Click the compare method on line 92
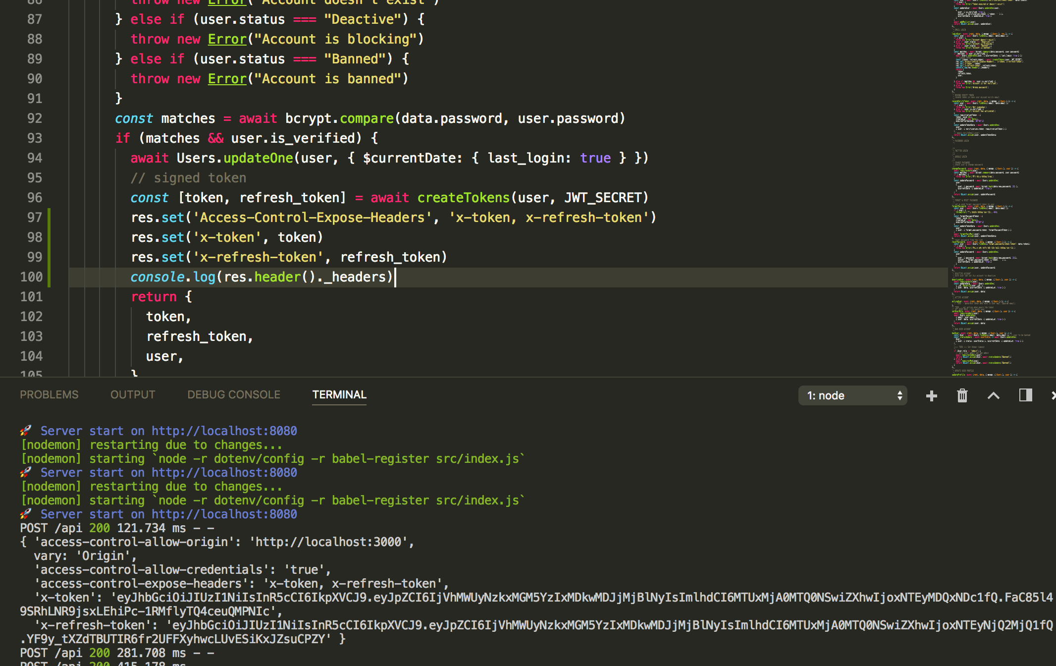 [x=367, y=118]
